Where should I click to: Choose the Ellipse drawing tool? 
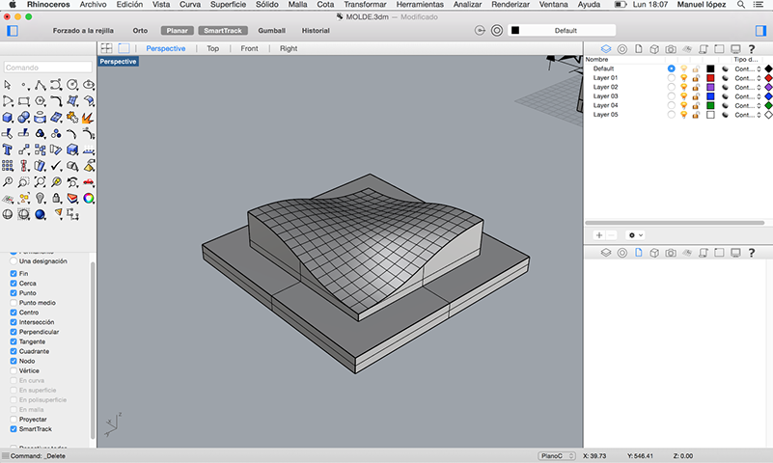point(89,85)
